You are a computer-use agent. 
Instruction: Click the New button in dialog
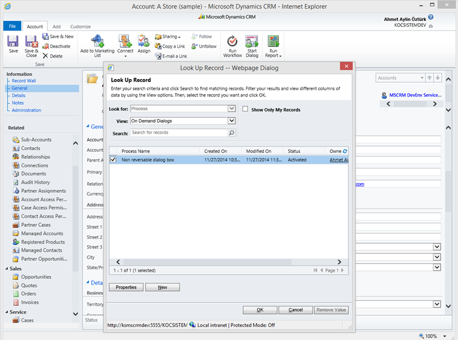(163, 287)
